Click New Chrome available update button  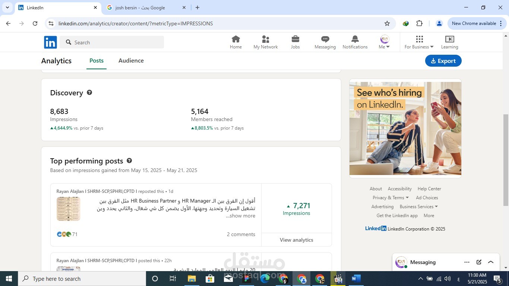[477, 23]
